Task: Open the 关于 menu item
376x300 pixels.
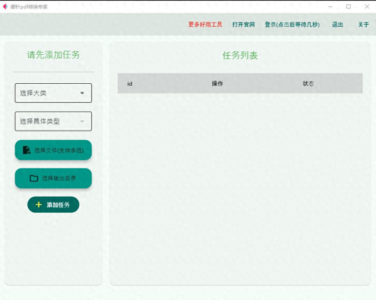Action: [x=363, y=25]
